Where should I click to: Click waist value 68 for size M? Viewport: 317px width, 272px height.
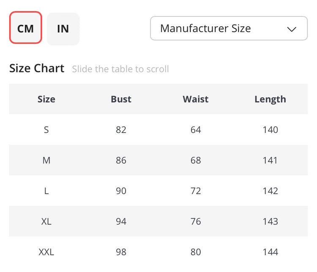(x=196, y=160)
